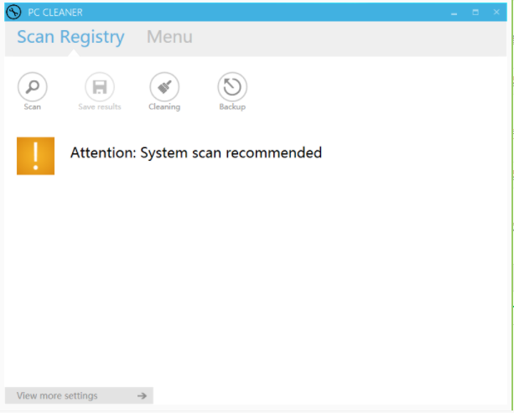Click the orange exclamation warning icon
The width and height of the screenshot is (514, 413).
pos(36,156)
